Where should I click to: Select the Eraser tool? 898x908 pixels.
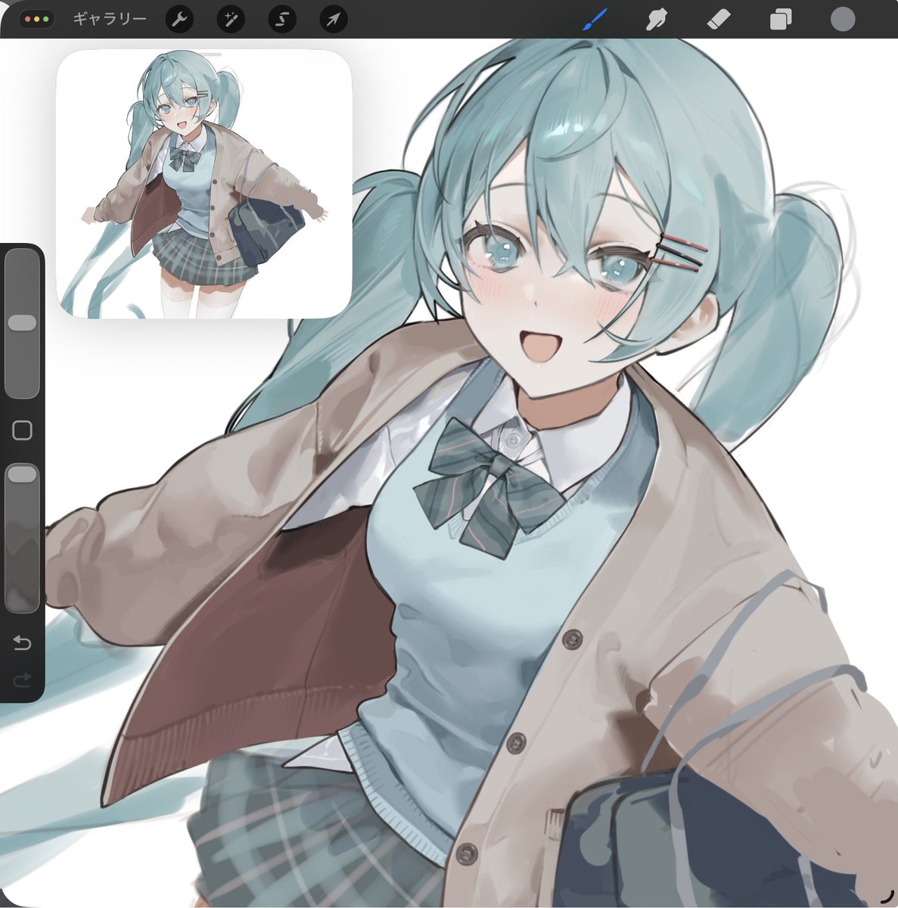[x=718, y=20]
